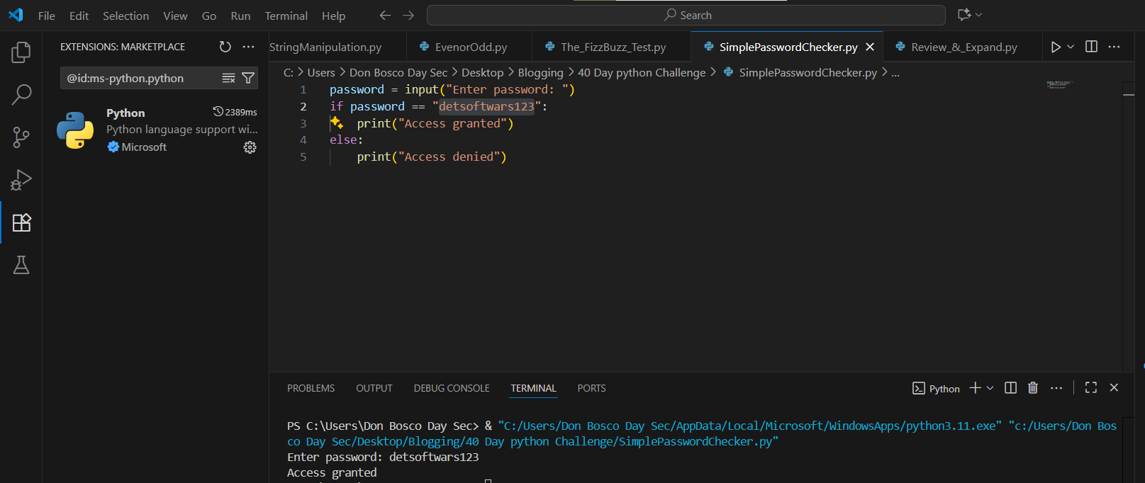Open Run and Debug view
The width and height of the screenshot is (1145, 483).
(x=21, y=180)
